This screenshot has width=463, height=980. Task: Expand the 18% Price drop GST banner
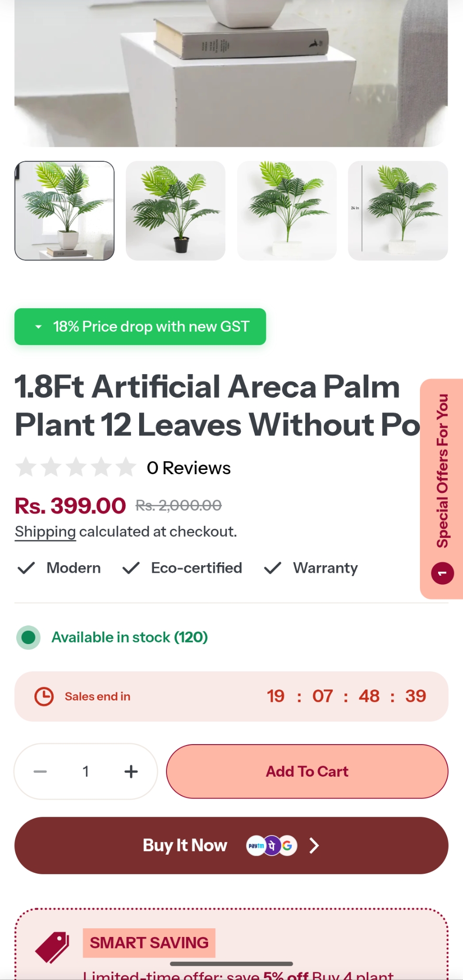coord(140,327)
